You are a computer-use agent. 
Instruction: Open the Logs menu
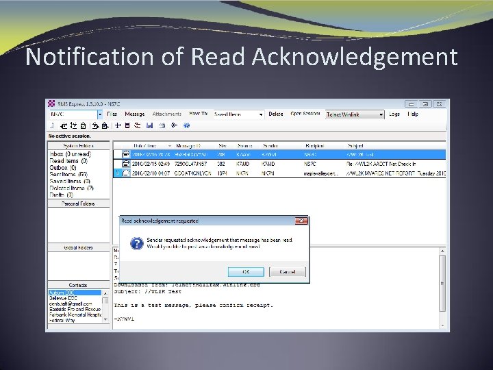pos(394,114)
